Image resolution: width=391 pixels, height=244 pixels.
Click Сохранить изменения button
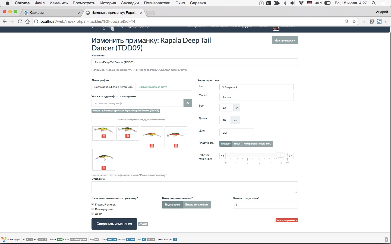[114, 224]
